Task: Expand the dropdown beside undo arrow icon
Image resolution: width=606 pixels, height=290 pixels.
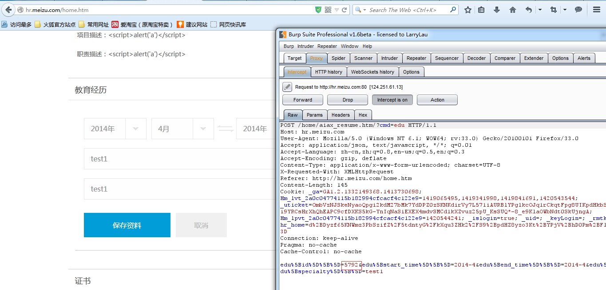Action: (x=540, y=10)
